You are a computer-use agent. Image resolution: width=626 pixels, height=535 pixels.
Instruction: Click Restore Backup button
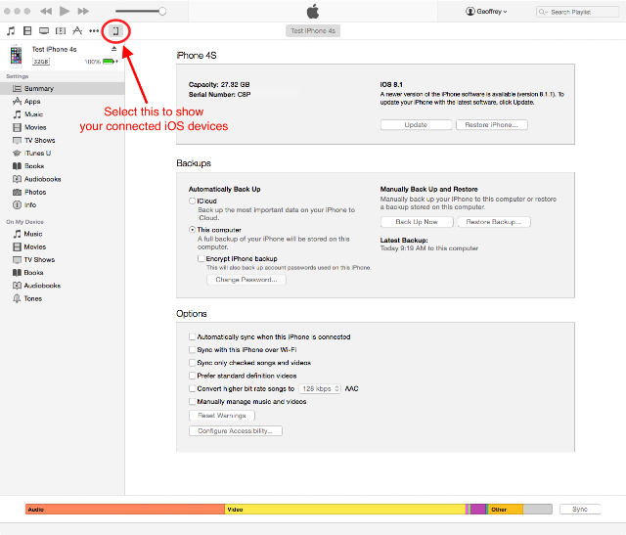coord(494,222)
